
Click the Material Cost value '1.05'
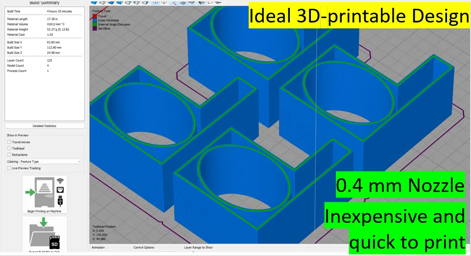tap(50, 35)
